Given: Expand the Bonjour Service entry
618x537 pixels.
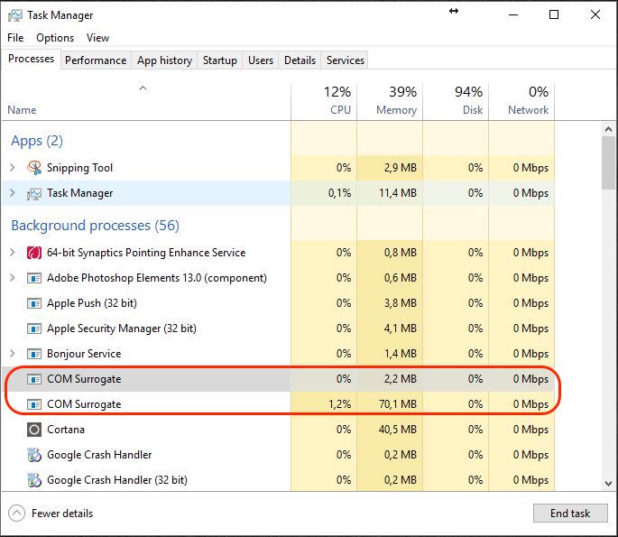Looking at the screenshot, I should pyautogui.click(x=13, y=354).
